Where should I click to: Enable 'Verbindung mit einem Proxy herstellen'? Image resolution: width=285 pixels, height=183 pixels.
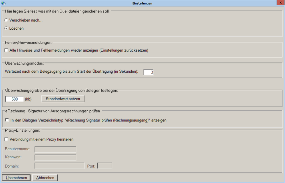[x=6, y=139]
